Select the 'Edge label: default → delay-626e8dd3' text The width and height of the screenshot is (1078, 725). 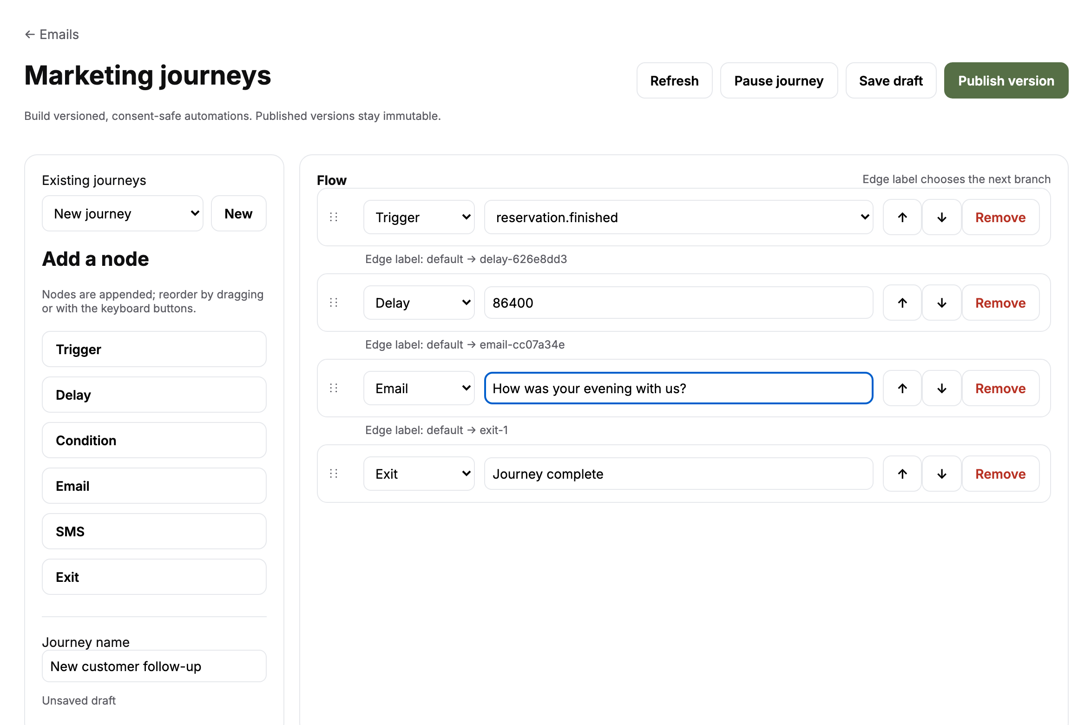466,259
